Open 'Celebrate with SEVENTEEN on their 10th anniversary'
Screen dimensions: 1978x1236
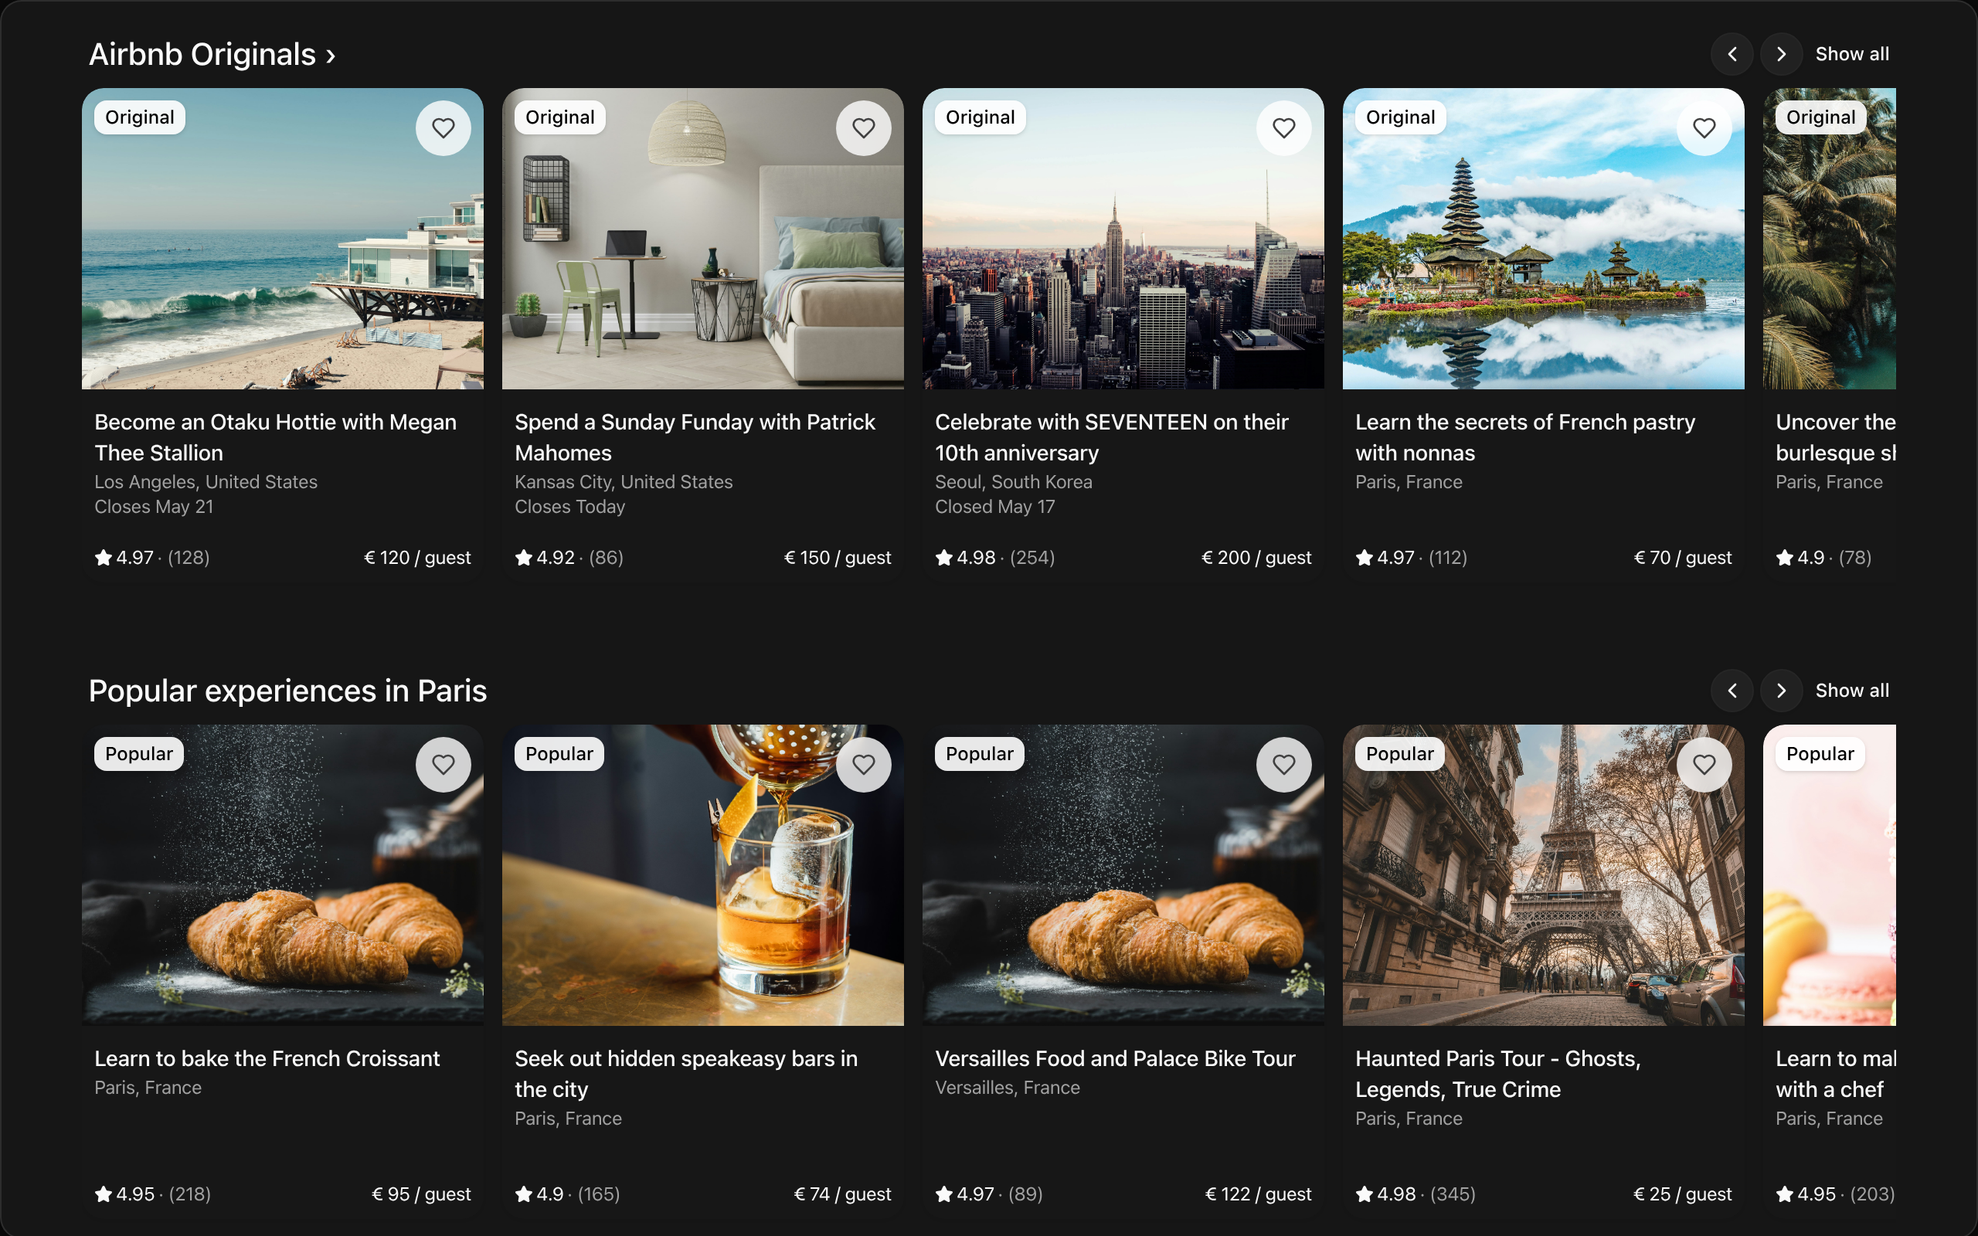coord(1112,437)
